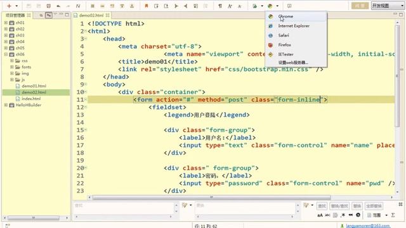The height and width of the screenshot is (228, 406).
Task: Expand the ch05 project node
Action: (x=6, y=48)
